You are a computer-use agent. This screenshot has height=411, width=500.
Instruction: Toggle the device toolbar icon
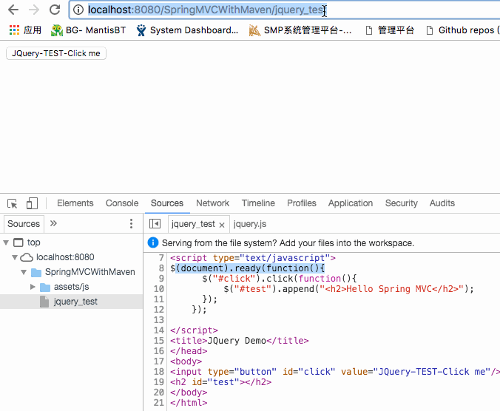point(32,203)
